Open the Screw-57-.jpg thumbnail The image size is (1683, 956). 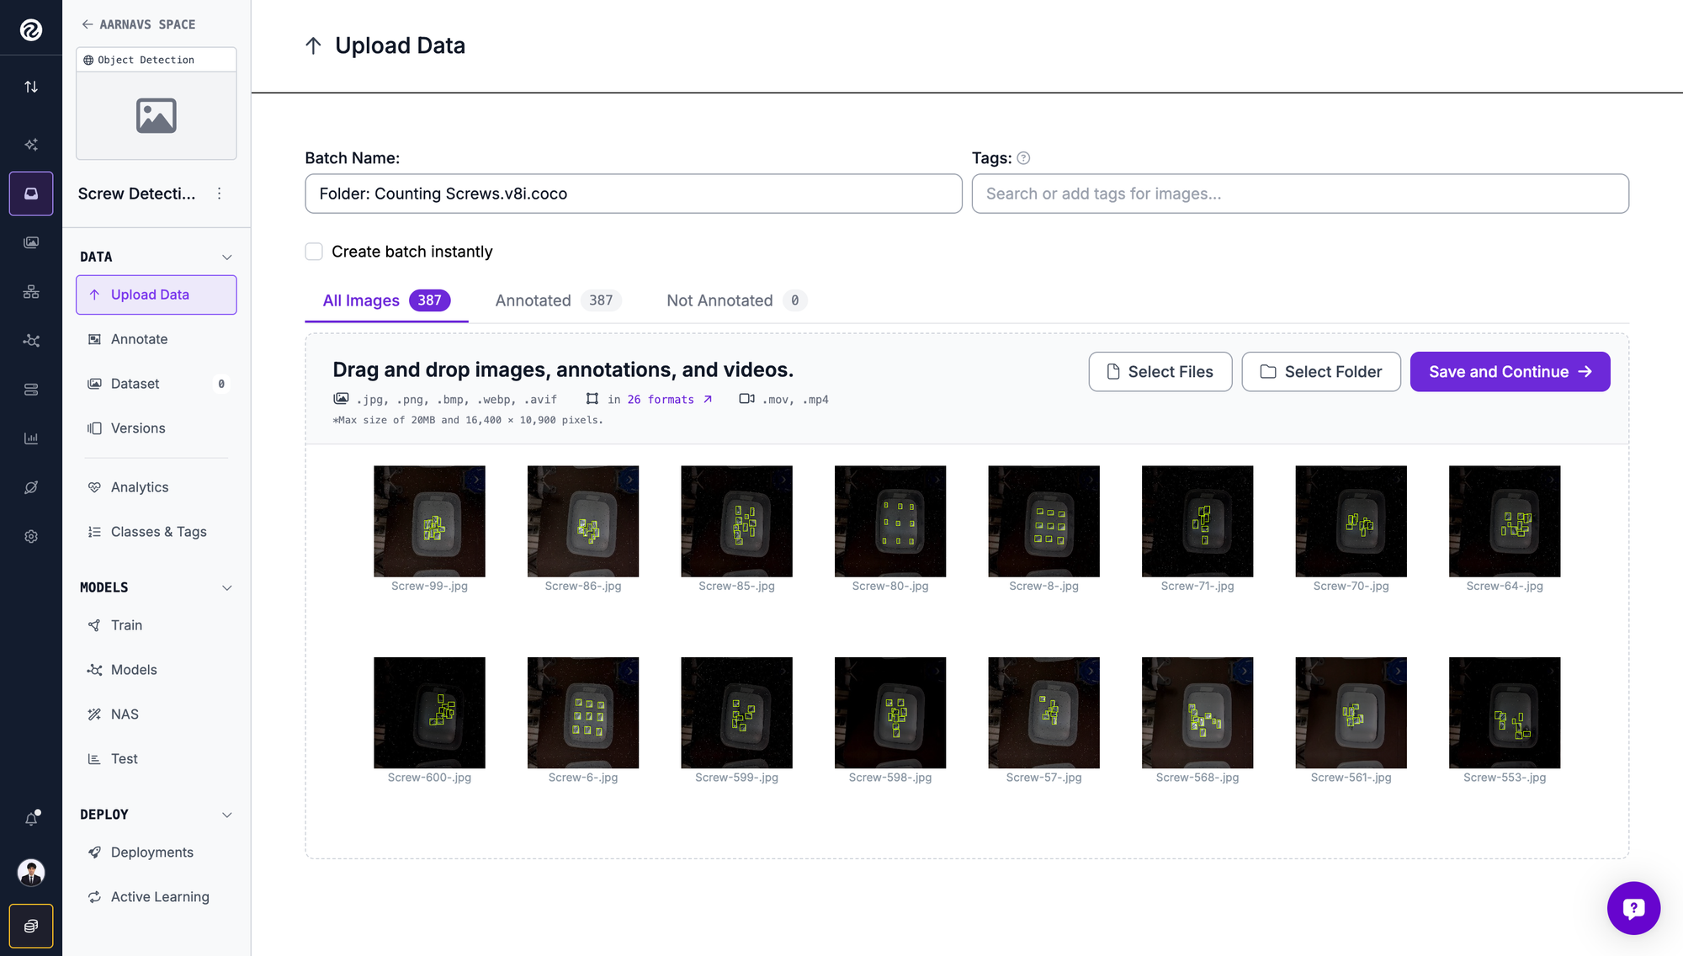(x=1043, y=713)
